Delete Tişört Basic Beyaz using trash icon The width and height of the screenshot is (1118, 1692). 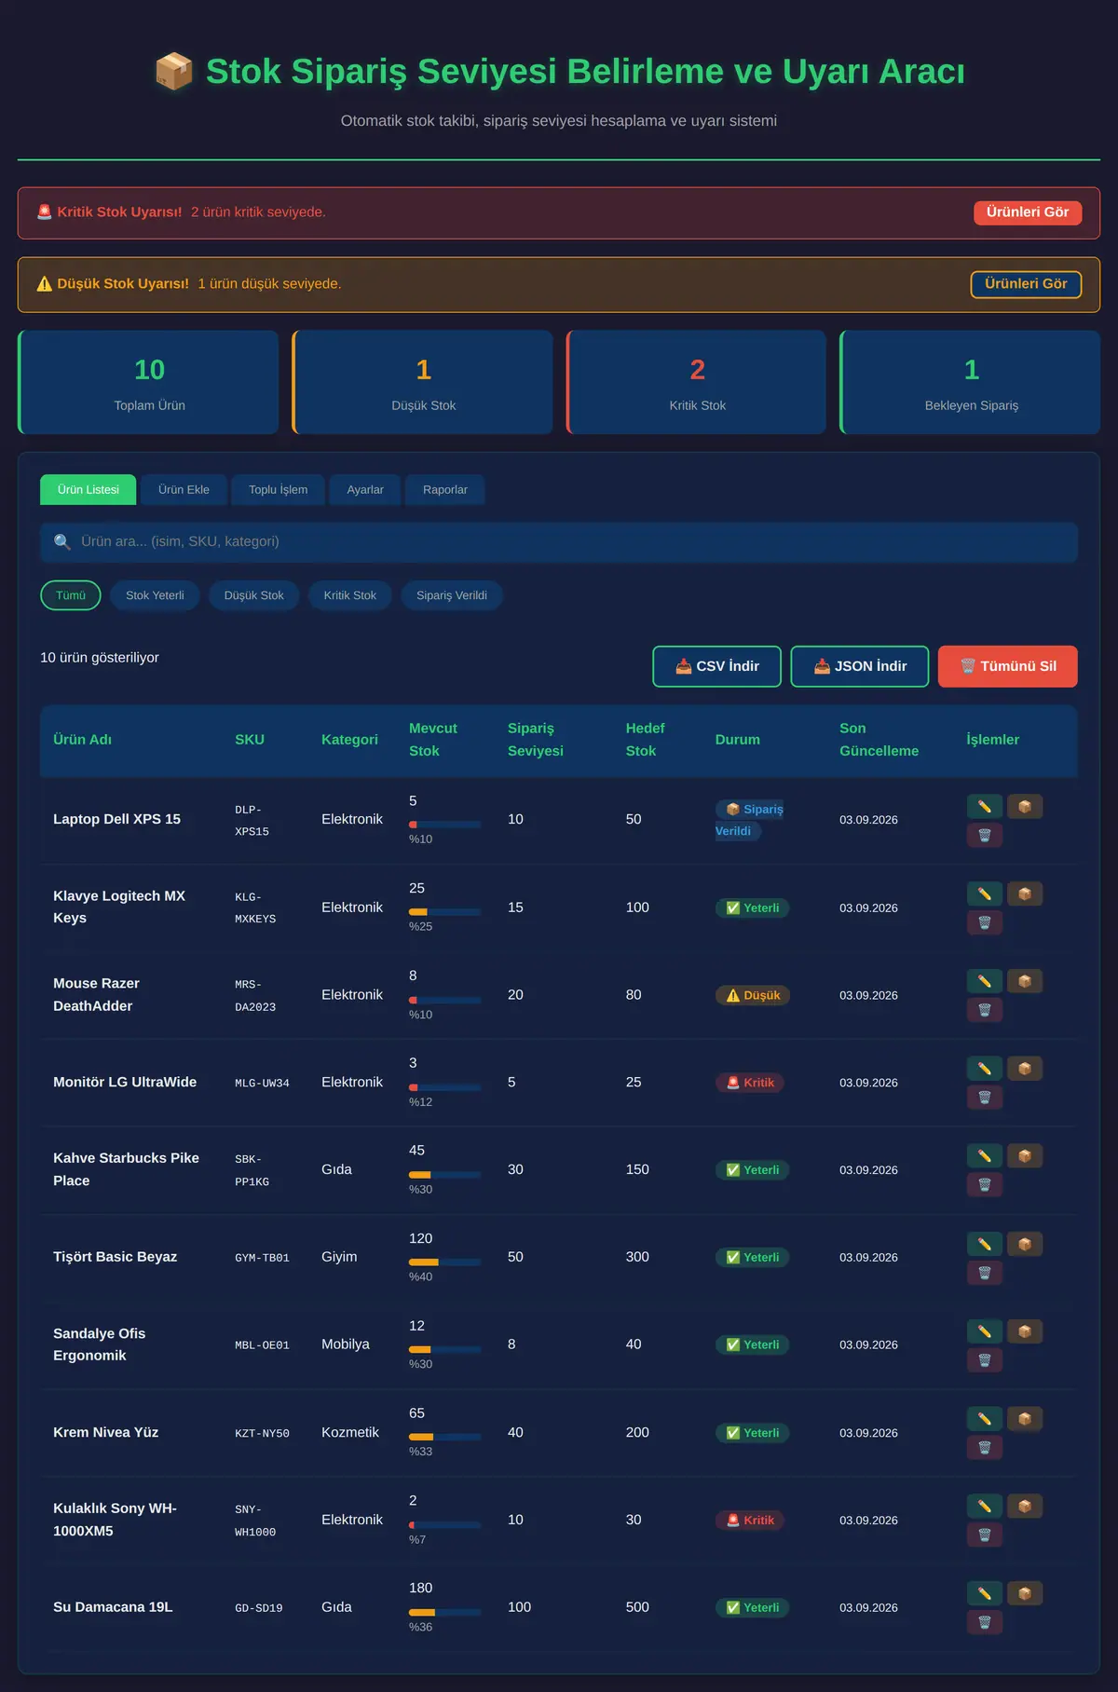coord(985,1273)
